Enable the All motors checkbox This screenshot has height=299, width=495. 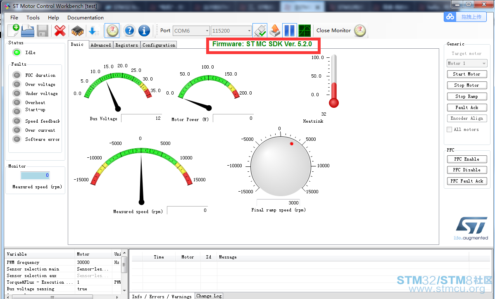450,129
